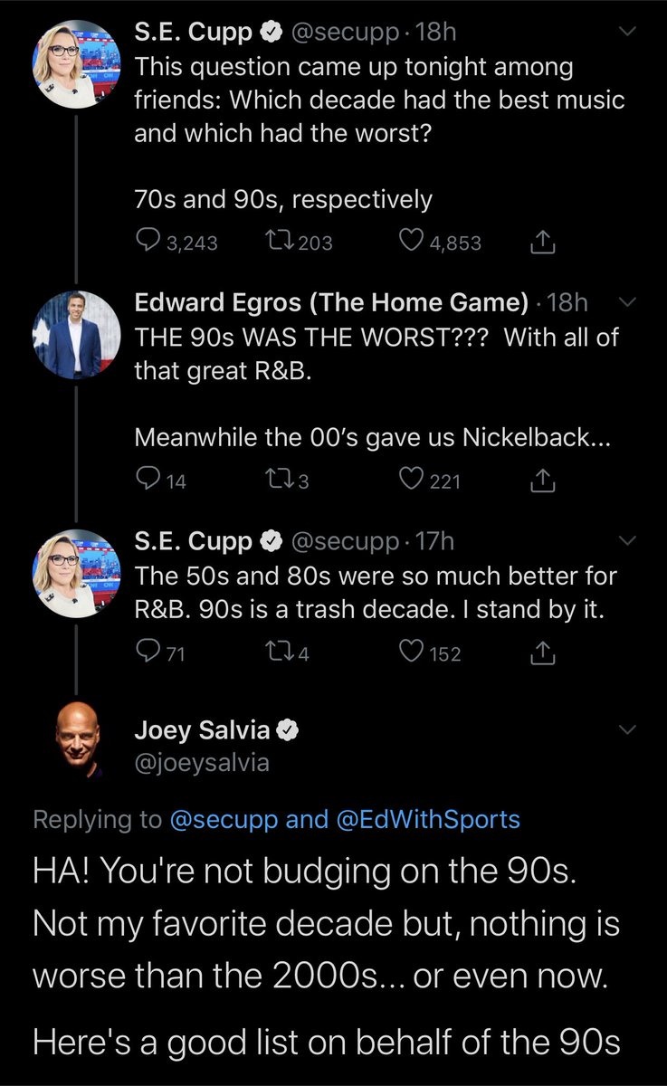Open options chevron on first S.E. Cupp tweet

pyautogui.click(x=627, y=33)
